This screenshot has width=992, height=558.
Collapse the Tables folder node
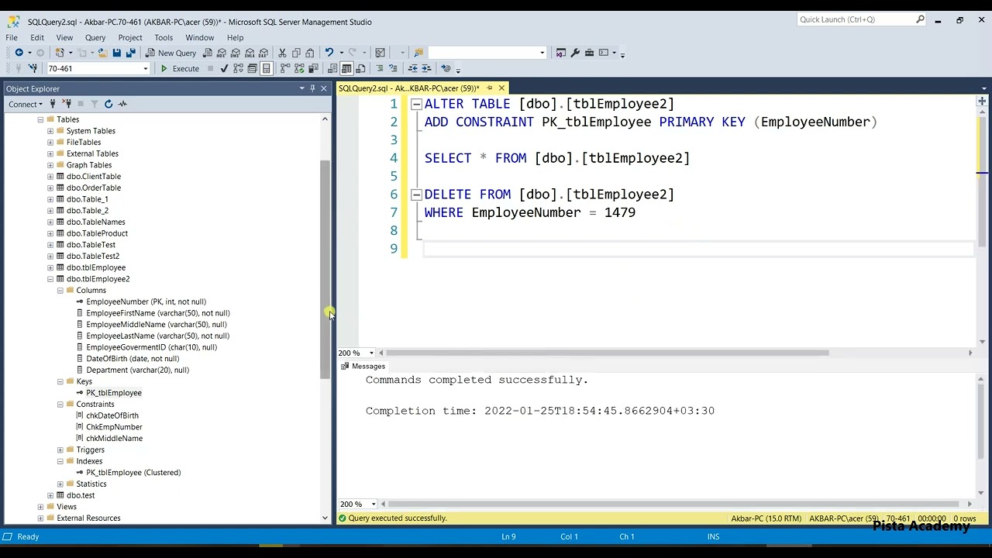(x=40, y=119)
